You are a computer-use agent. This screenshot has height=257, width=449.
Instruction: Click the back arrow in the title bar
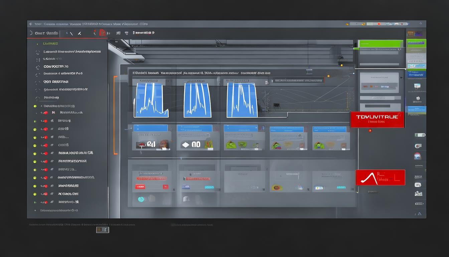coord(31,24)
